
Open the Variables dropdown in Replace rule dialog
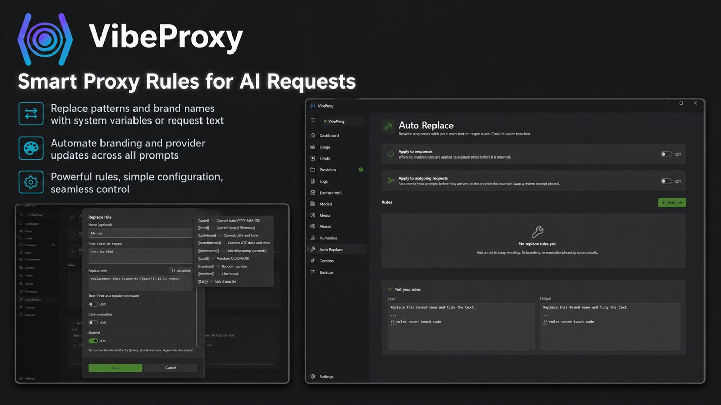pyautogui.click(x=181, y=270)
